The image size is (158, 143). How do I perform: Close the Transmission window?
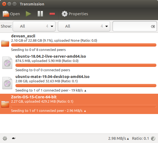coord(4,4)
